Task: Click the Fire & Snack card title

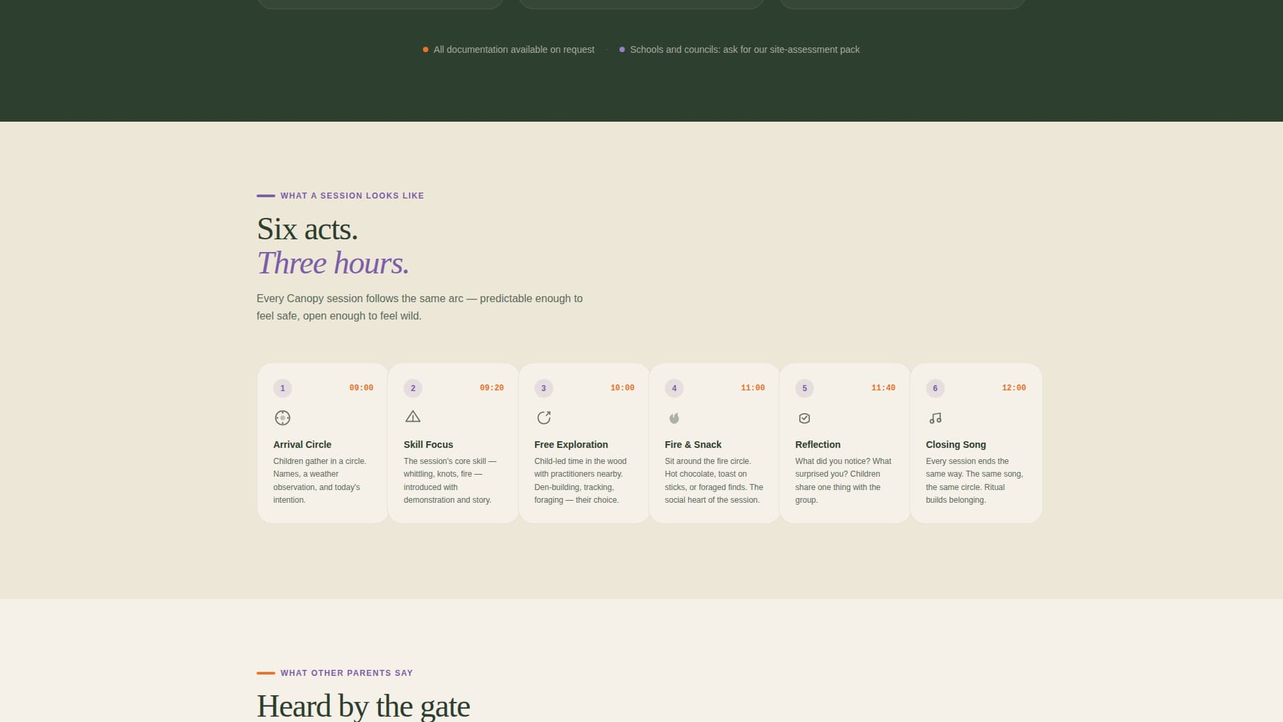Action: 693,445
